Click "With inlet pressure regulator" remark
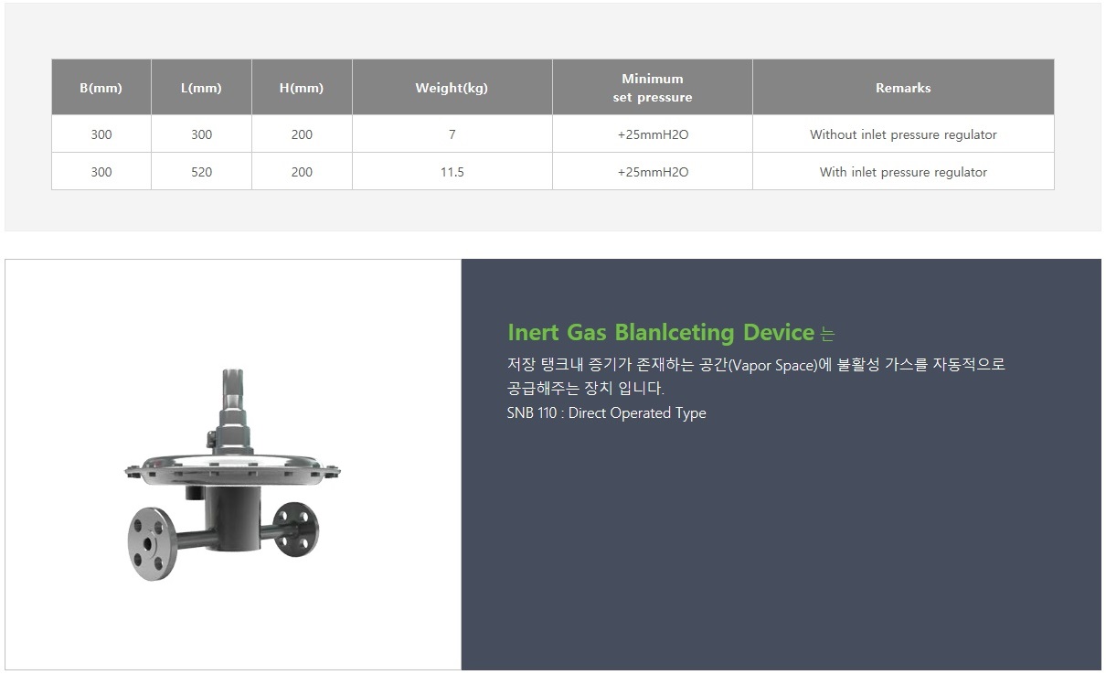Viewport: 1106px width, 685px height. coord(903,172)
